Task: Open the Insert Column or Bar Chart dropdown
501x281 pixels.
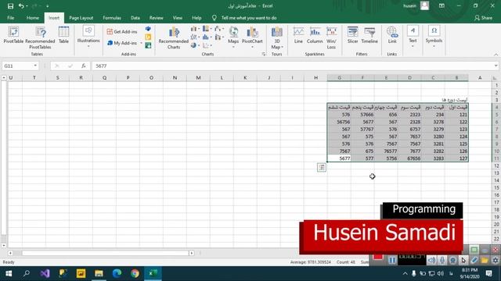Action: click(195, 29)
